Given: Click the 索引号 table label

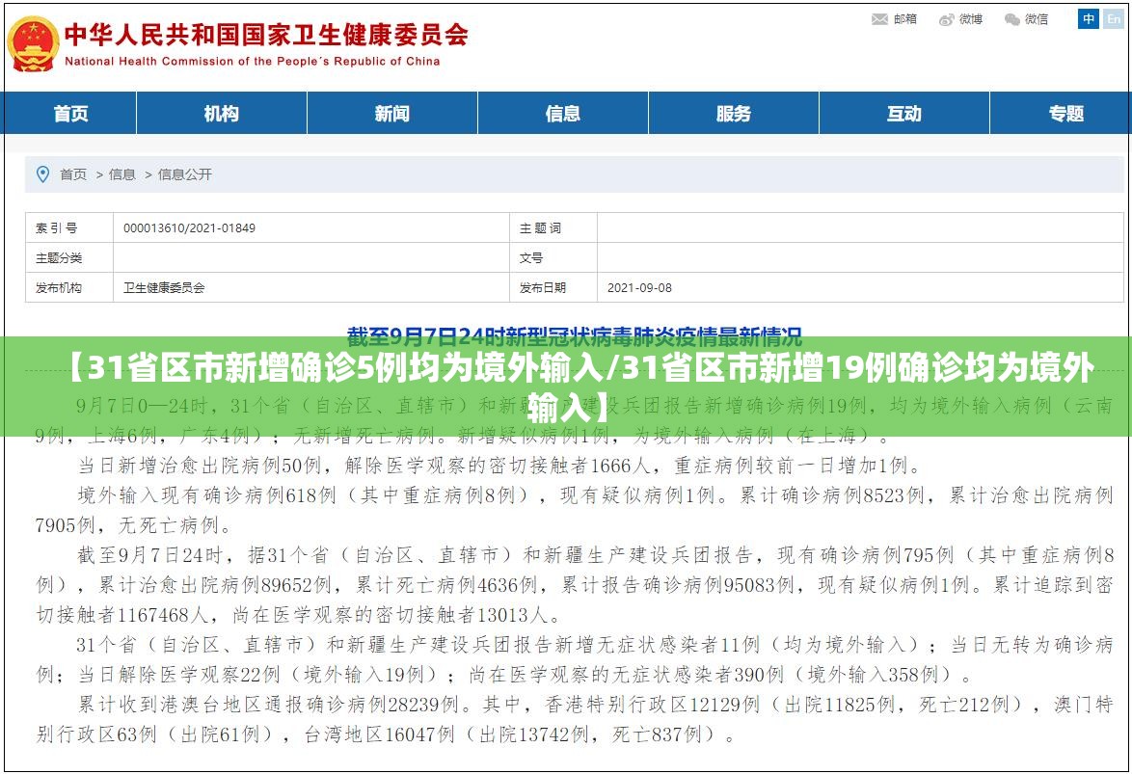Looking at the screenshot, I should (x=56, y=228).
